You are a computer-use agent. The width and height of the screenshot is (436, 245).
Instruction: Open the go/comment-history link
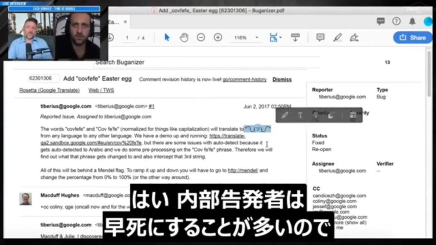click(244, 79)
